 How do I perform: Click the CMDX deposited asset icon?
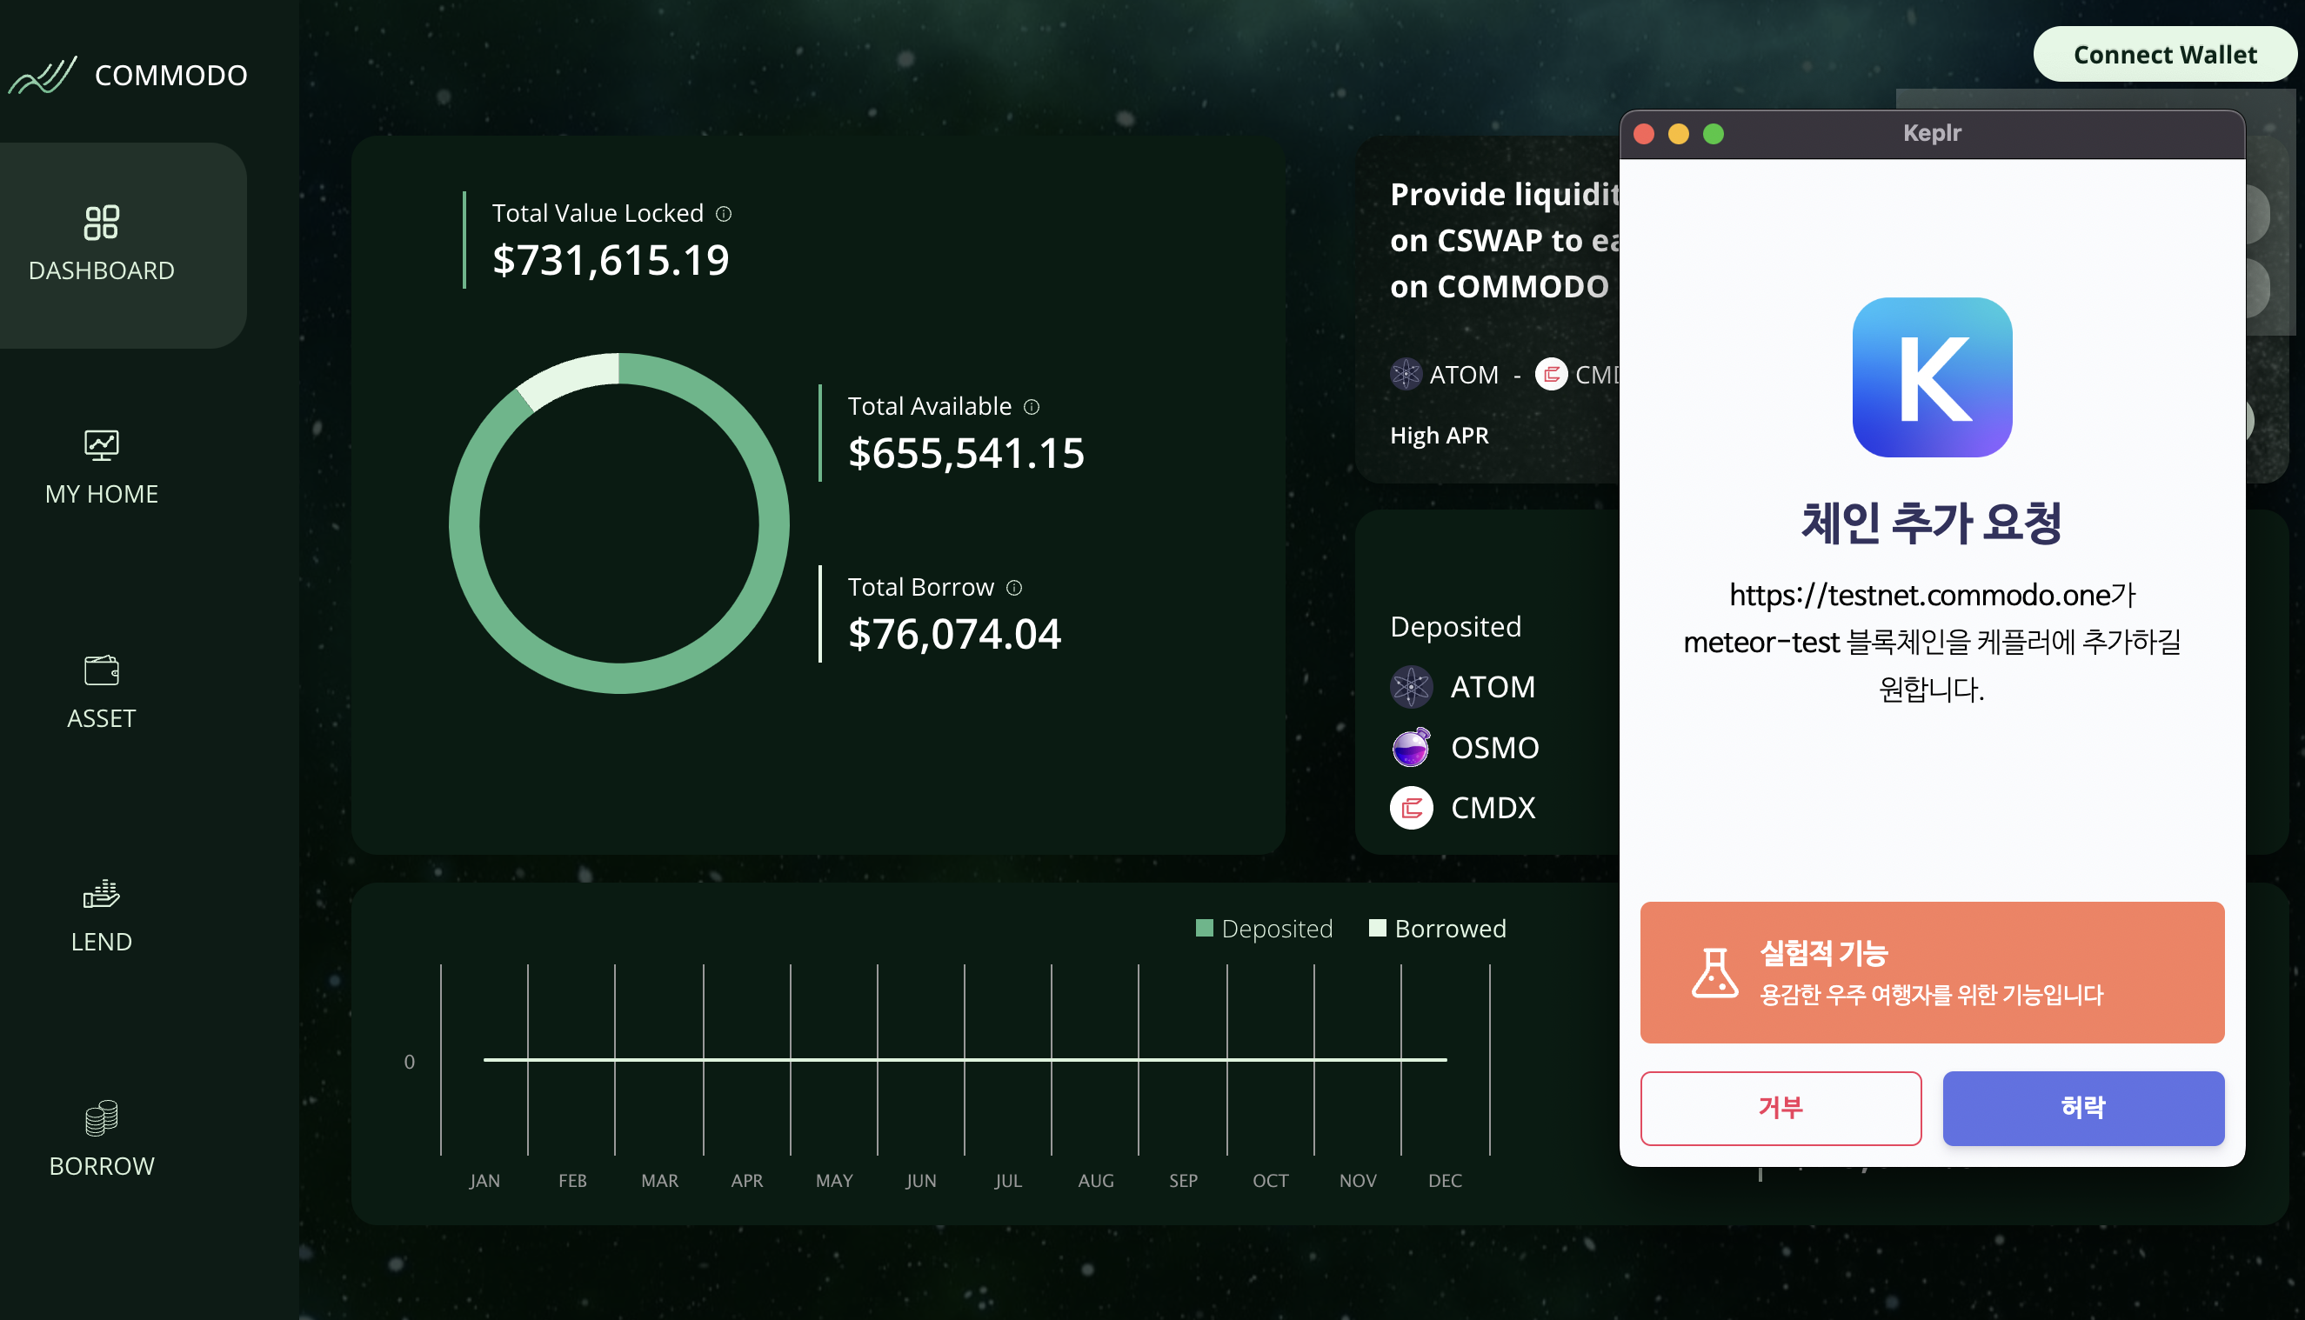coord(1411,808)
